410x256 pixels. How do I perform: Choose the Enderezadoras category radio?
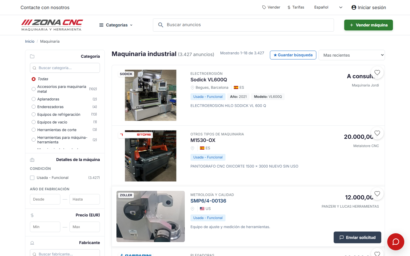tap(34, 107)
